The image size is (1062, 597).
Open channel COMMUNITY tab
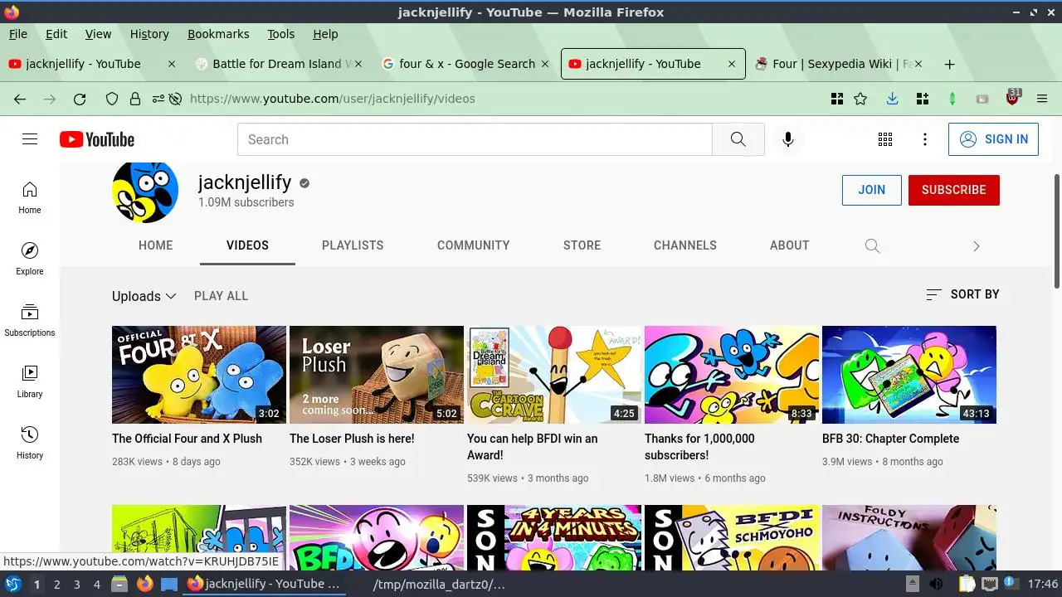click(474, 245)
